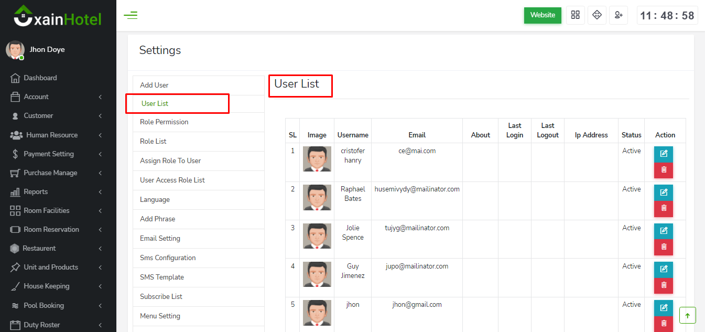
Task: Open the SMS Template settings link
Action: pos(162,277)
